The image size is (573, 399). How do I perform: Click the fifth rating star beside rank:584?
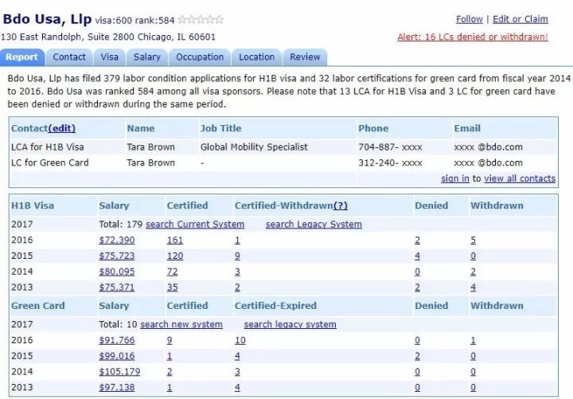coord(220,20)
